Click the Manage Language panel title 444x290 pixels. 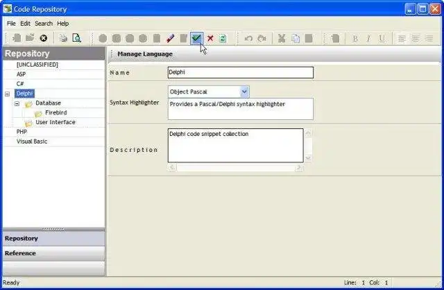pyautogui.click(x=145, y=54)
